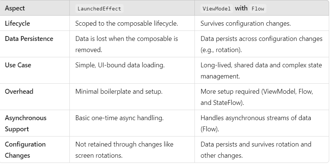Viewport: 334px width, 167px height.
Task: Click the LaunchedEffect column header
Action: click(x=99, y=9)
